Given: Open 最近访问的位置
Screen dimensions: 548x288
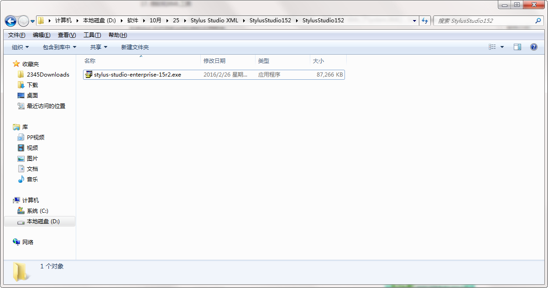Looking at the screenshot, I should tap(46, 106).
